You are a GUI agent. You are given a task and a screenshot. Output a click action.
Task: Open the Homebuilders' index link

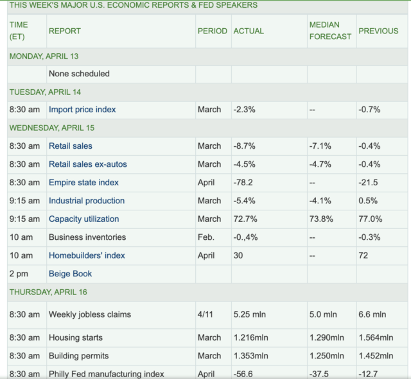[87, 256]
